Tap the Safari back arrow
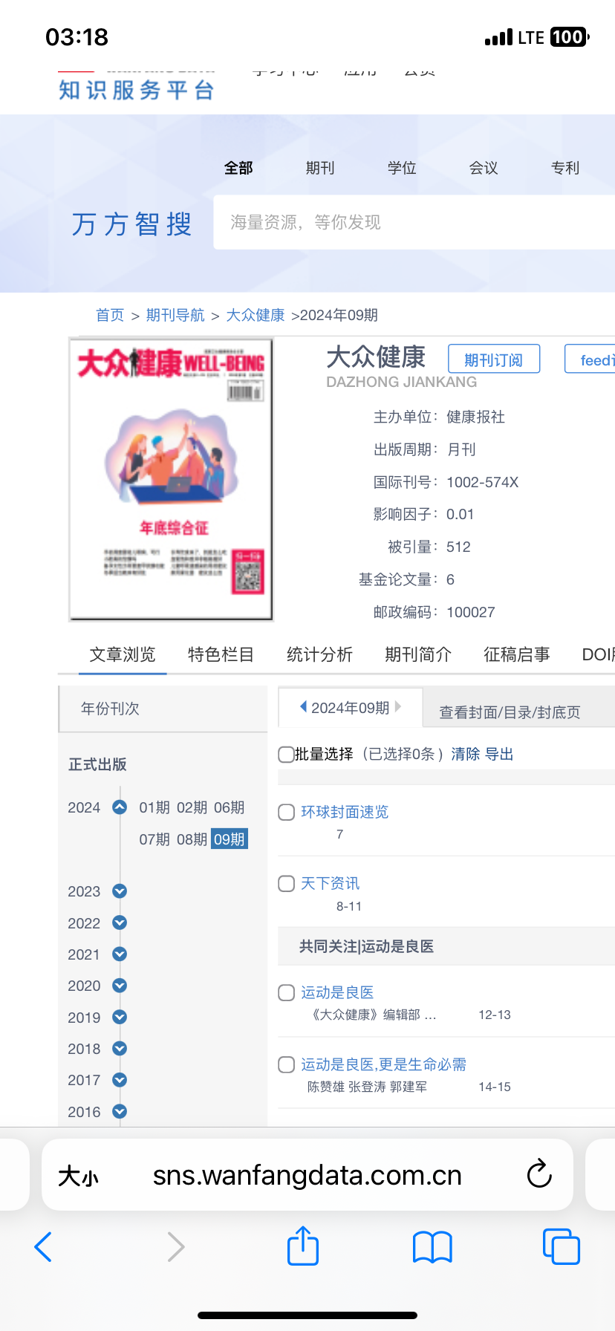Viewport: 615px width, 1331px height. click(x=43, y=1246)
